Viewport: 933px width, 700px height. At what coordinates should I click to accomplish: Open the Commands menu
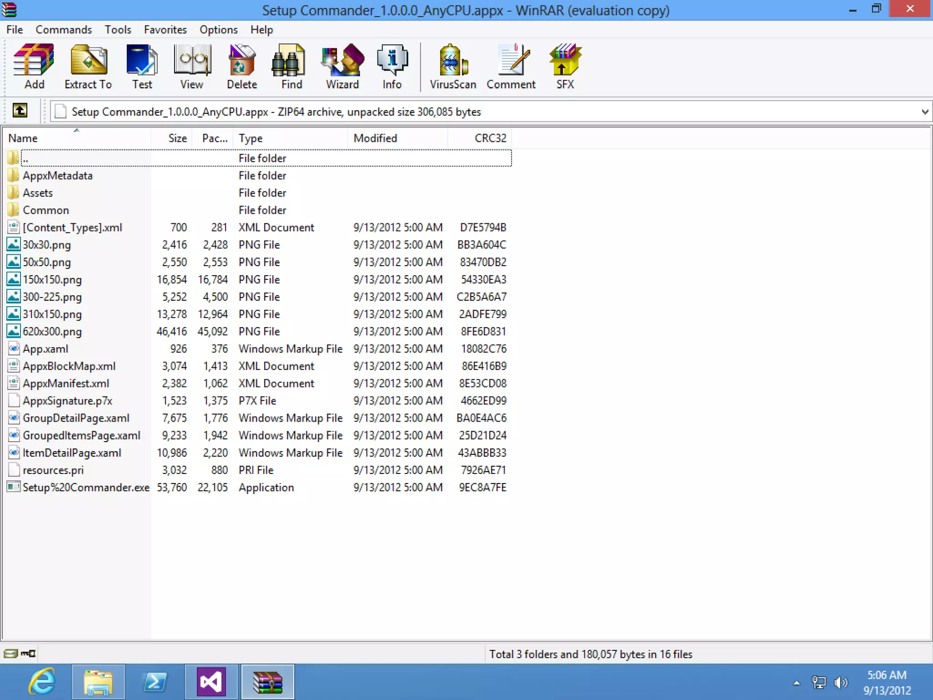pyautogui.click(x=64, y=30)
